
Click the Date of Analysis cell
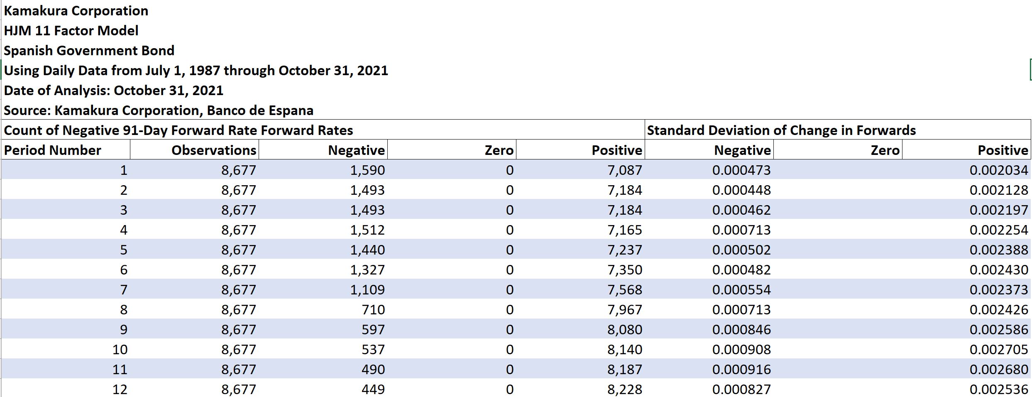pyautogui.click(x=113, y=91)
